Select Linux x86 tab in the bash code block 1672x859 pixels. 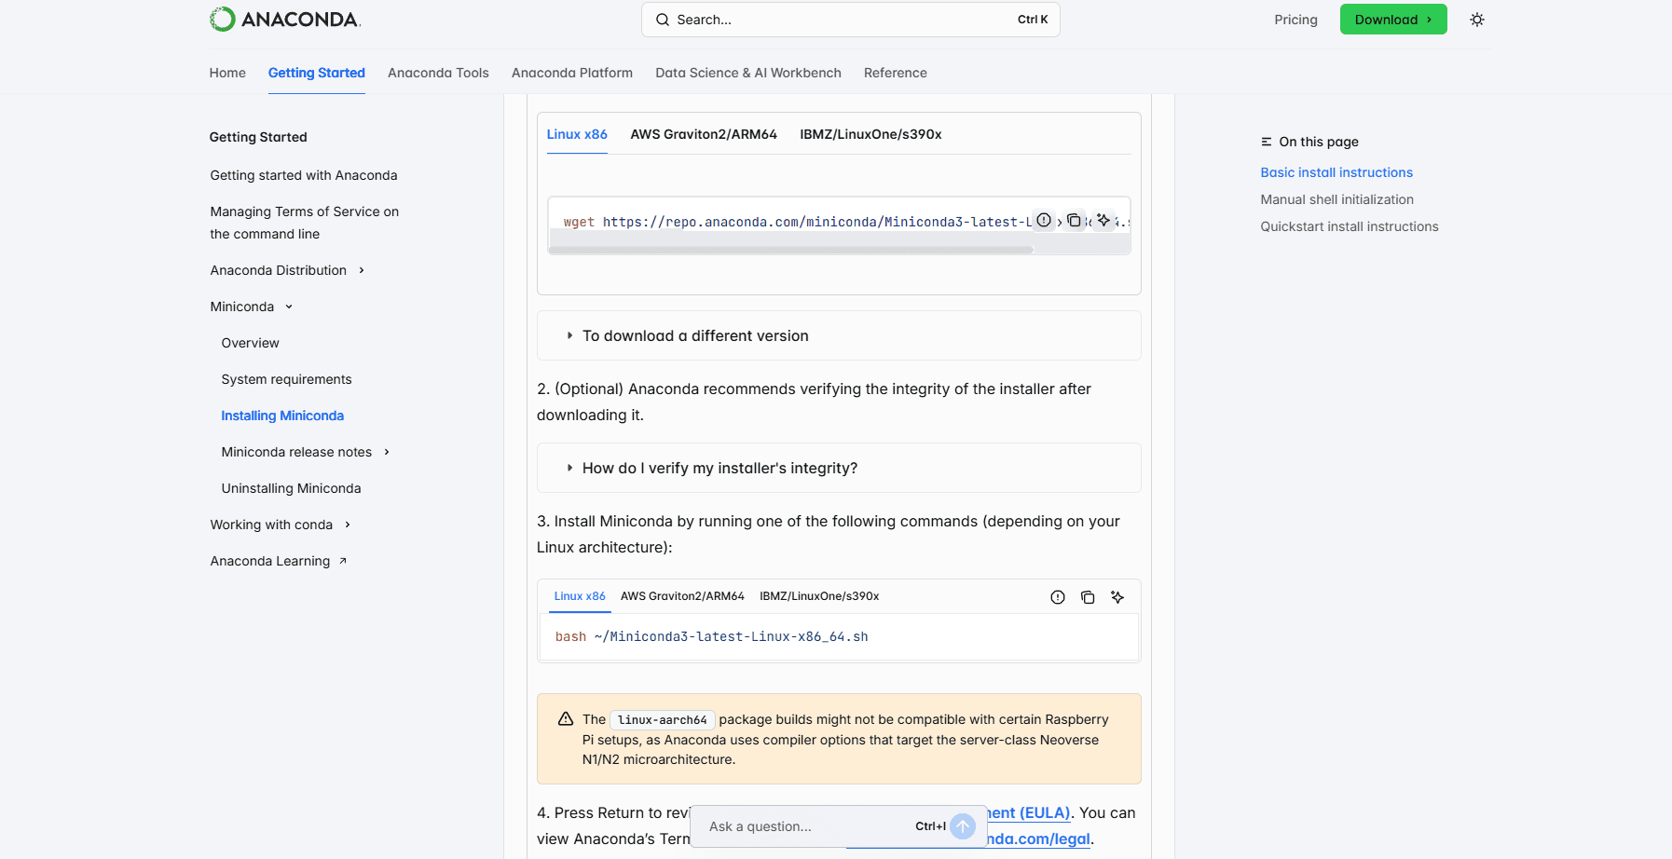click(580, 596)
